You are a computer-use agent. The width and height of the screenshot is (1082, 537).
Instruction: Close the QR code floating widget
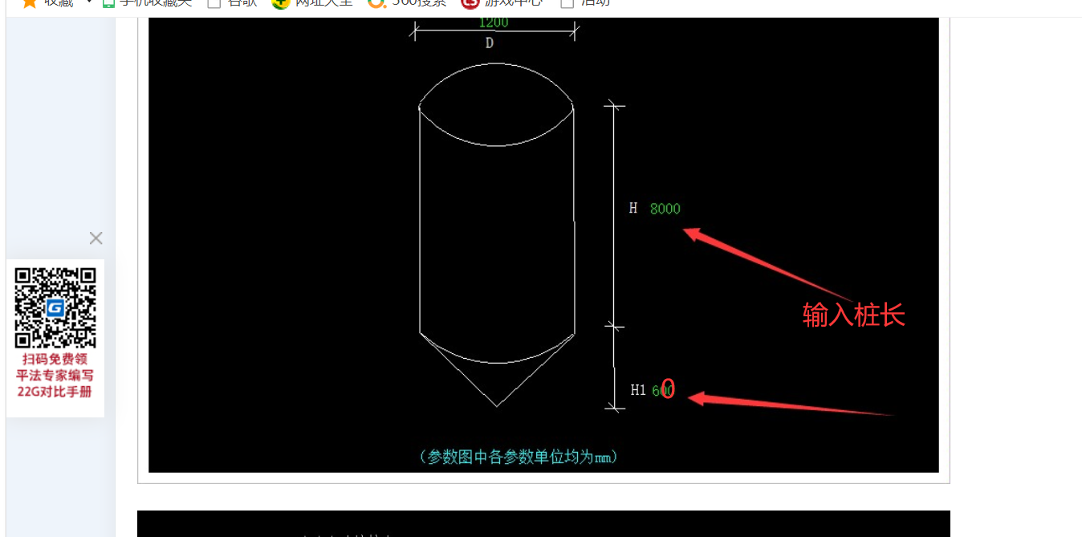point(96,238)
